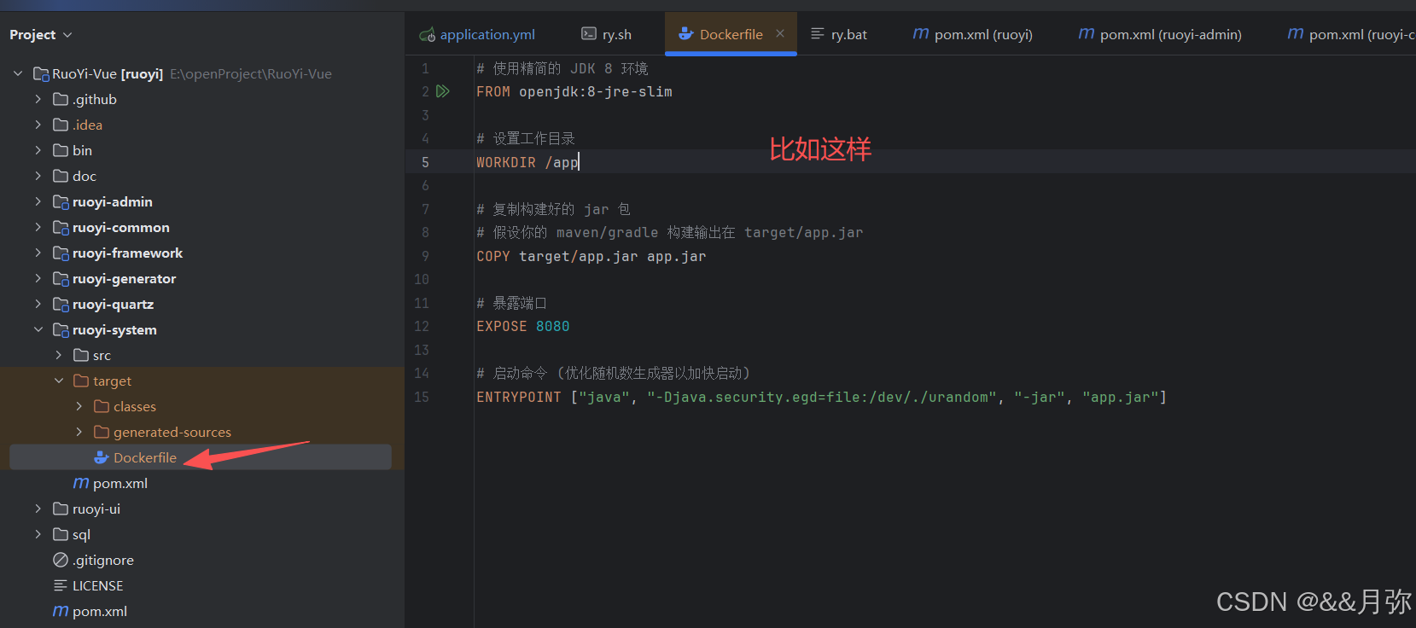Switch to the ry.bat tab

pos(839,34)
